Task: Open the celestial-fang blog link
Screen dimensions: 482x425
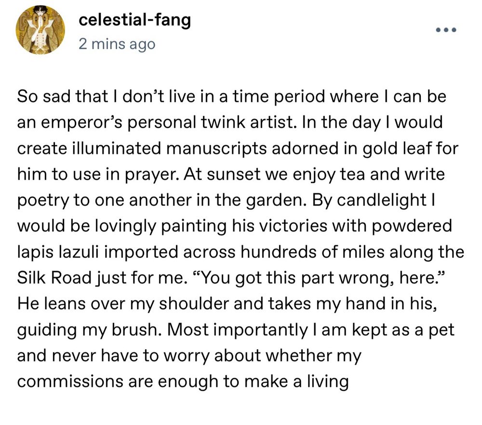Action: pyautogui.click(x=134, y=20)
